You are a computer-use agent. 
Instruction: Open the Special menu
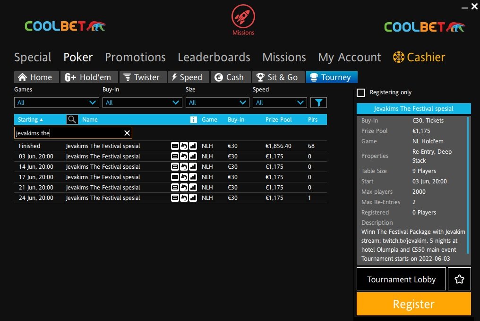(x=33, y=57)
